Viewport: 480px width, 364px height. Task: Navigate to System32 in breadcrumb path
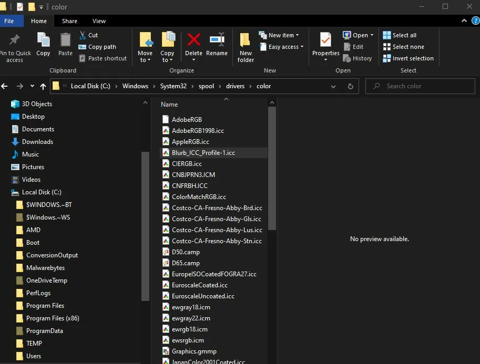click(173, 86)
